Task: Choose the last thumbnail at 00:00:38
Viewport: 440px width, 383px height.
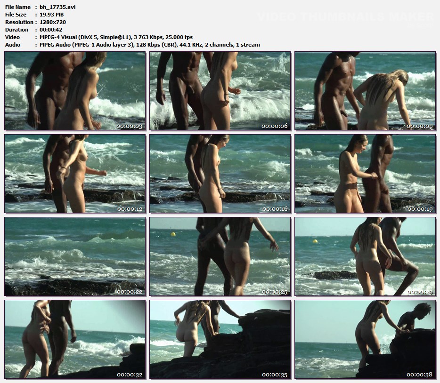Action: [x=365, y=339]
